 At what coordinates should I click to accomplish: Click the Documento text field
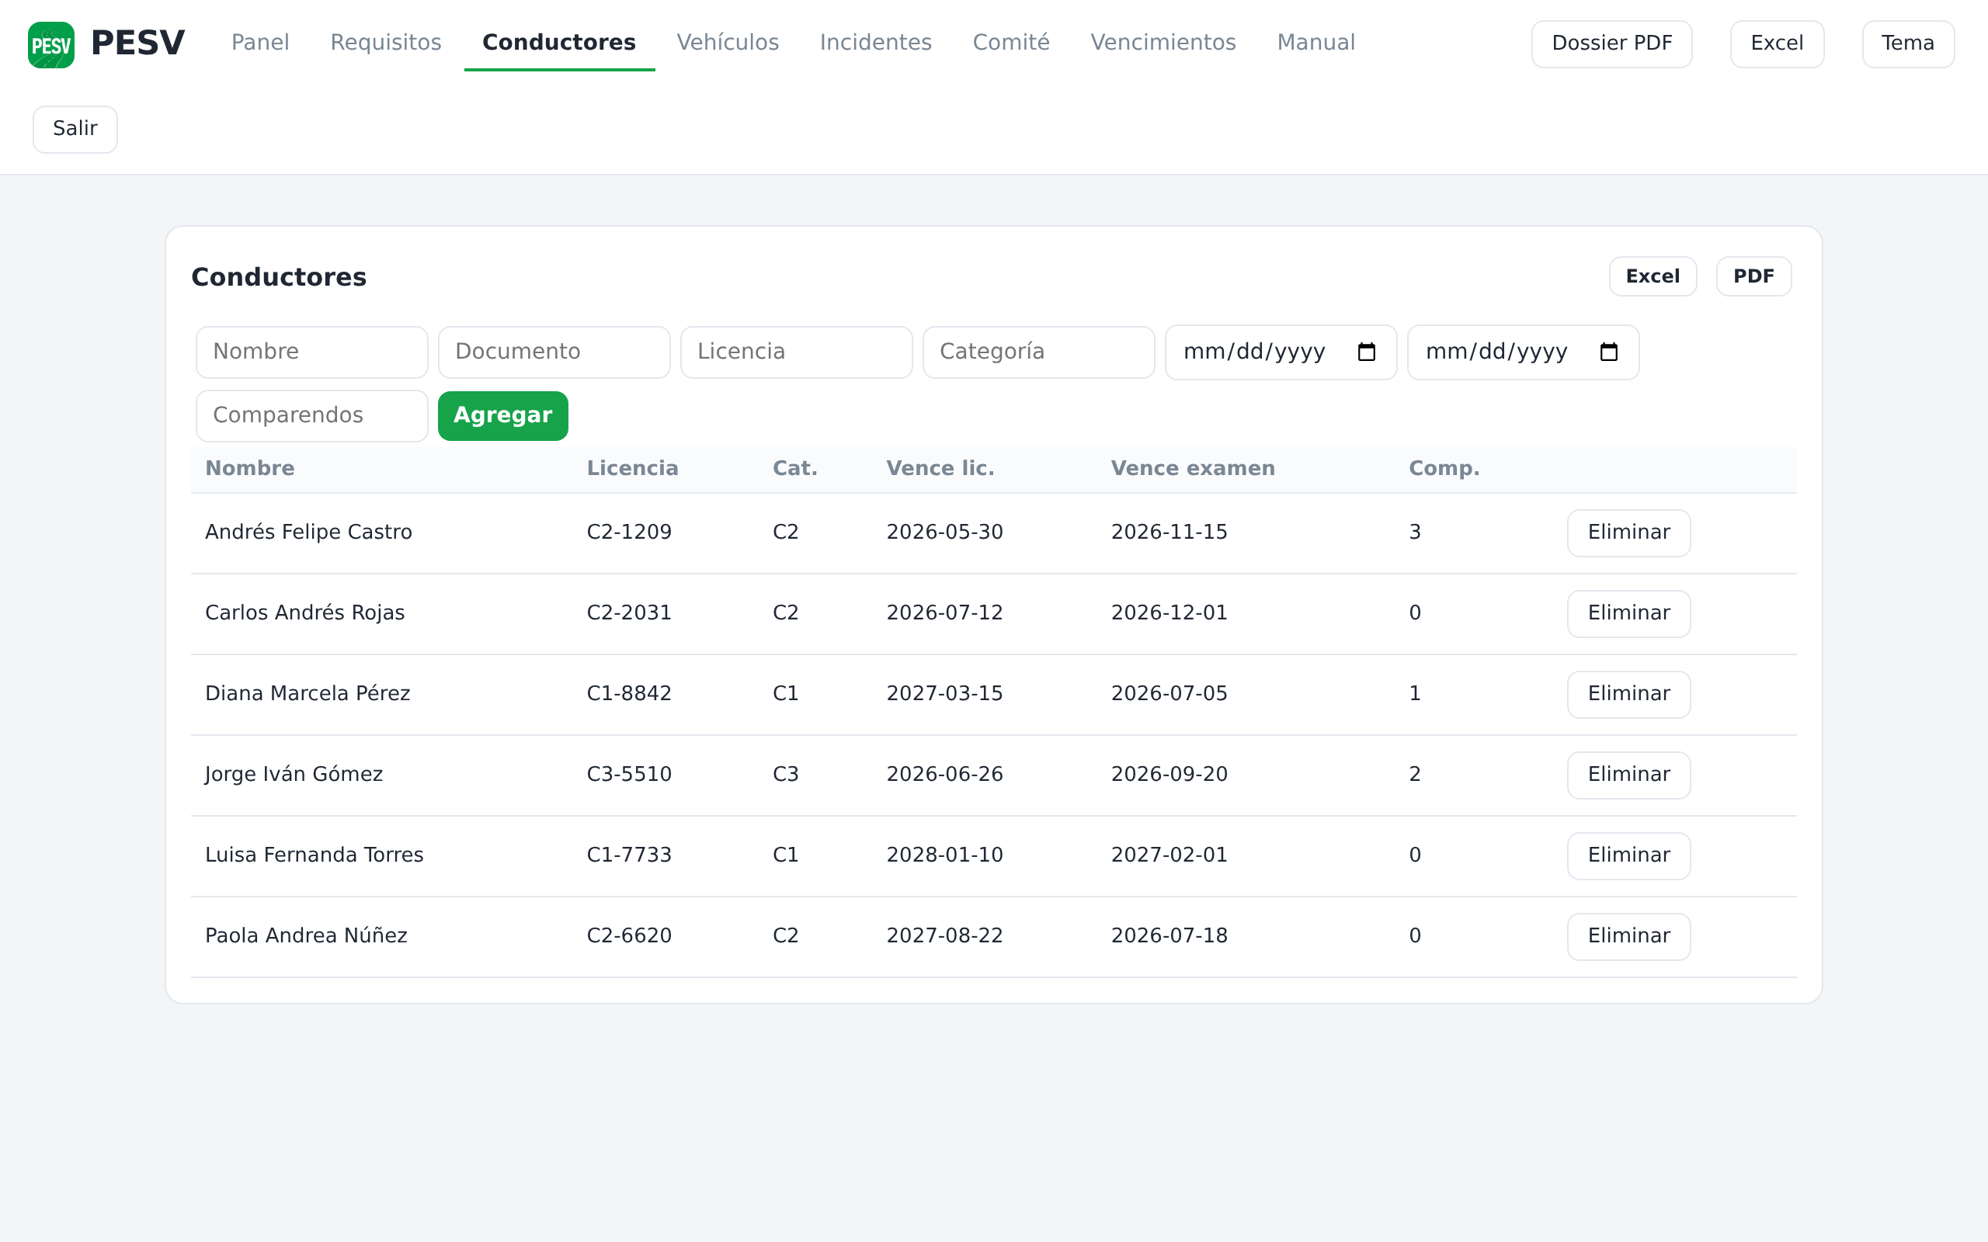[x=554, y=352]
